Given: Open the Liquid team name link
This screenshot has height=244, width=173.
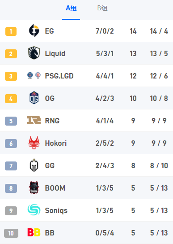Looking at the screenshot, I should pyautogui.click(x=55, y=53).
